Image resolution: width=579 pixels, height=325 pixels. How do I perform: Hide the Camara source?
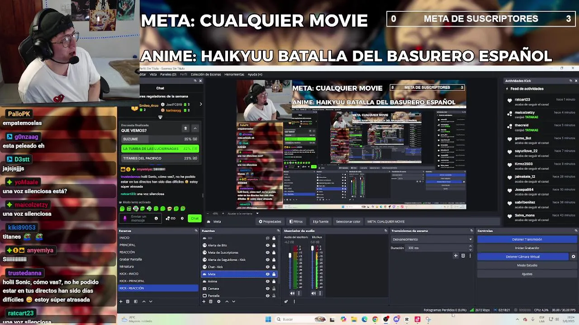267,288
